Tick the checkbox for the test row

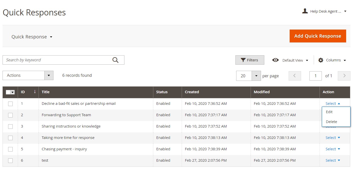click(10, 160)
